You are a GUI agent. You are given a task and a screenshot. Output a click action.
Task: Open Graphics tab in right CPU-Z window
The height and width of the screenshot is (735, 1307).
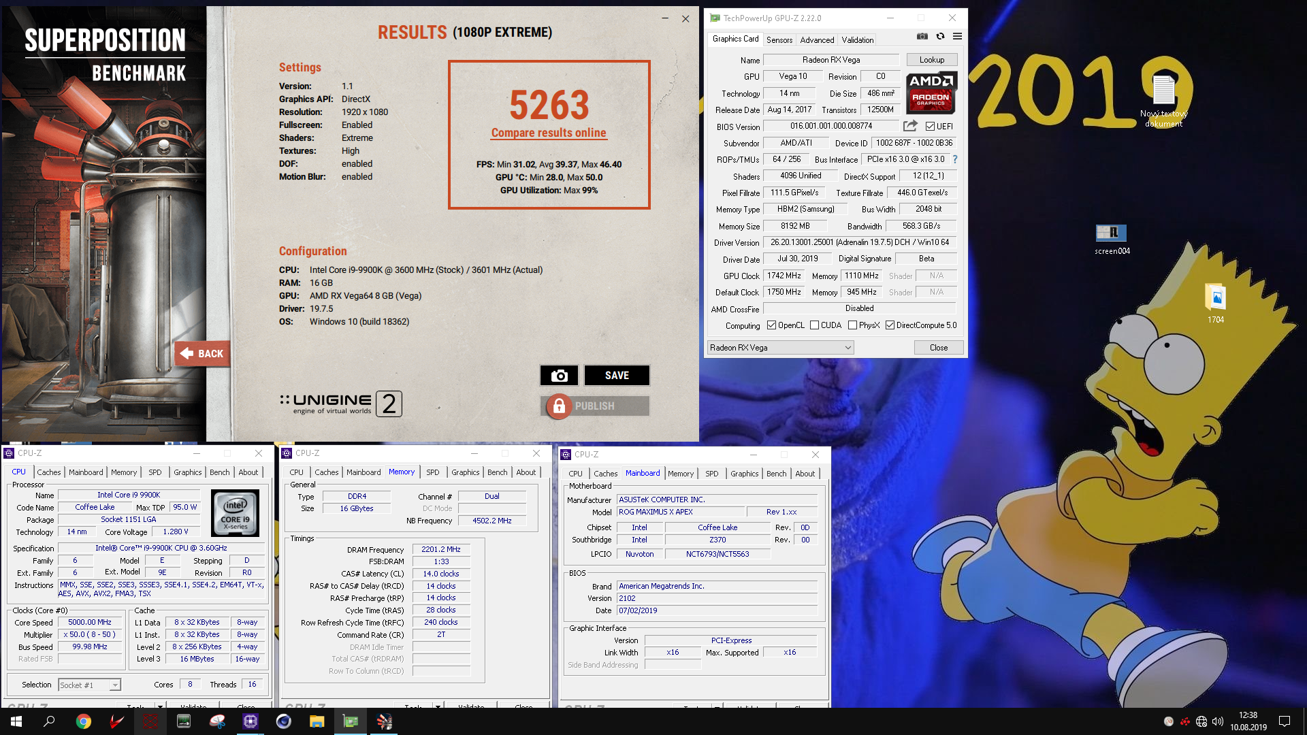click(x=744, y=474)
